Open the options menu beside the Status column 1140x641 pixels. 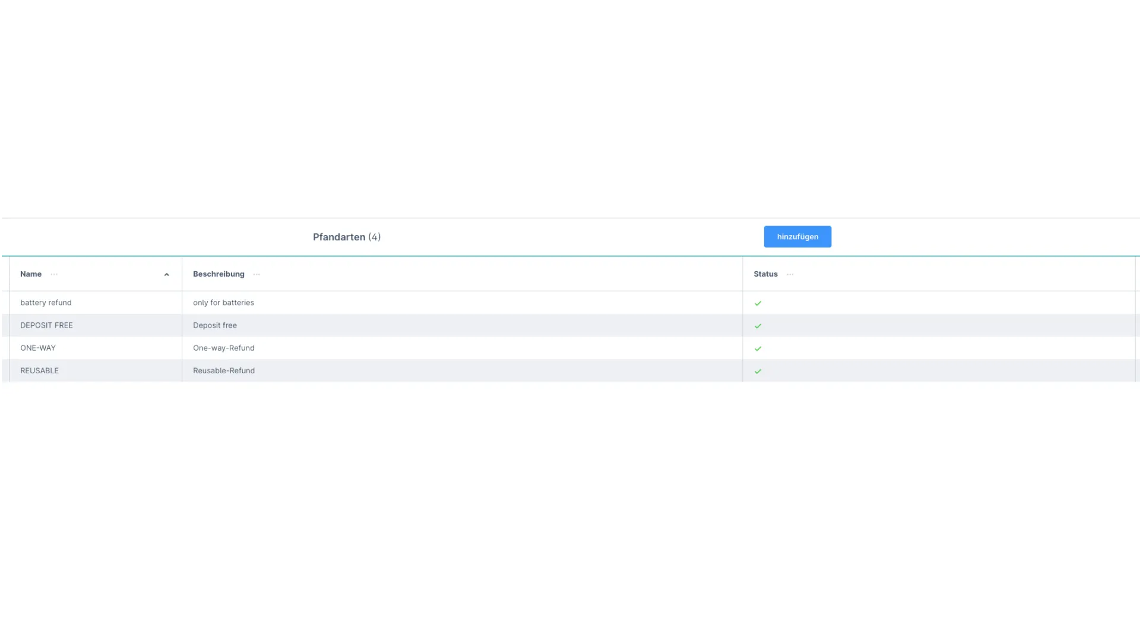click(x=790, y=274)
